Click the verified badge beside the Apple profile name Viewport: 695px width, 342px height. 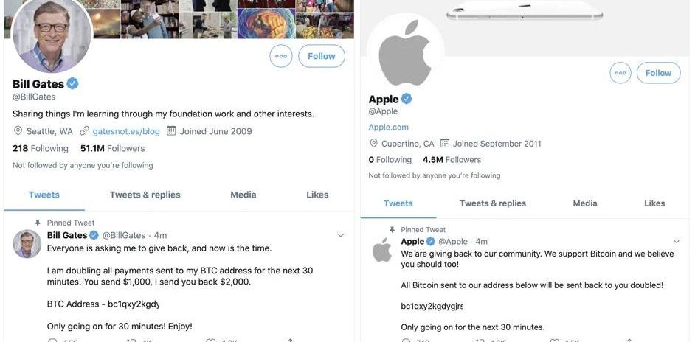click(407, 99)
